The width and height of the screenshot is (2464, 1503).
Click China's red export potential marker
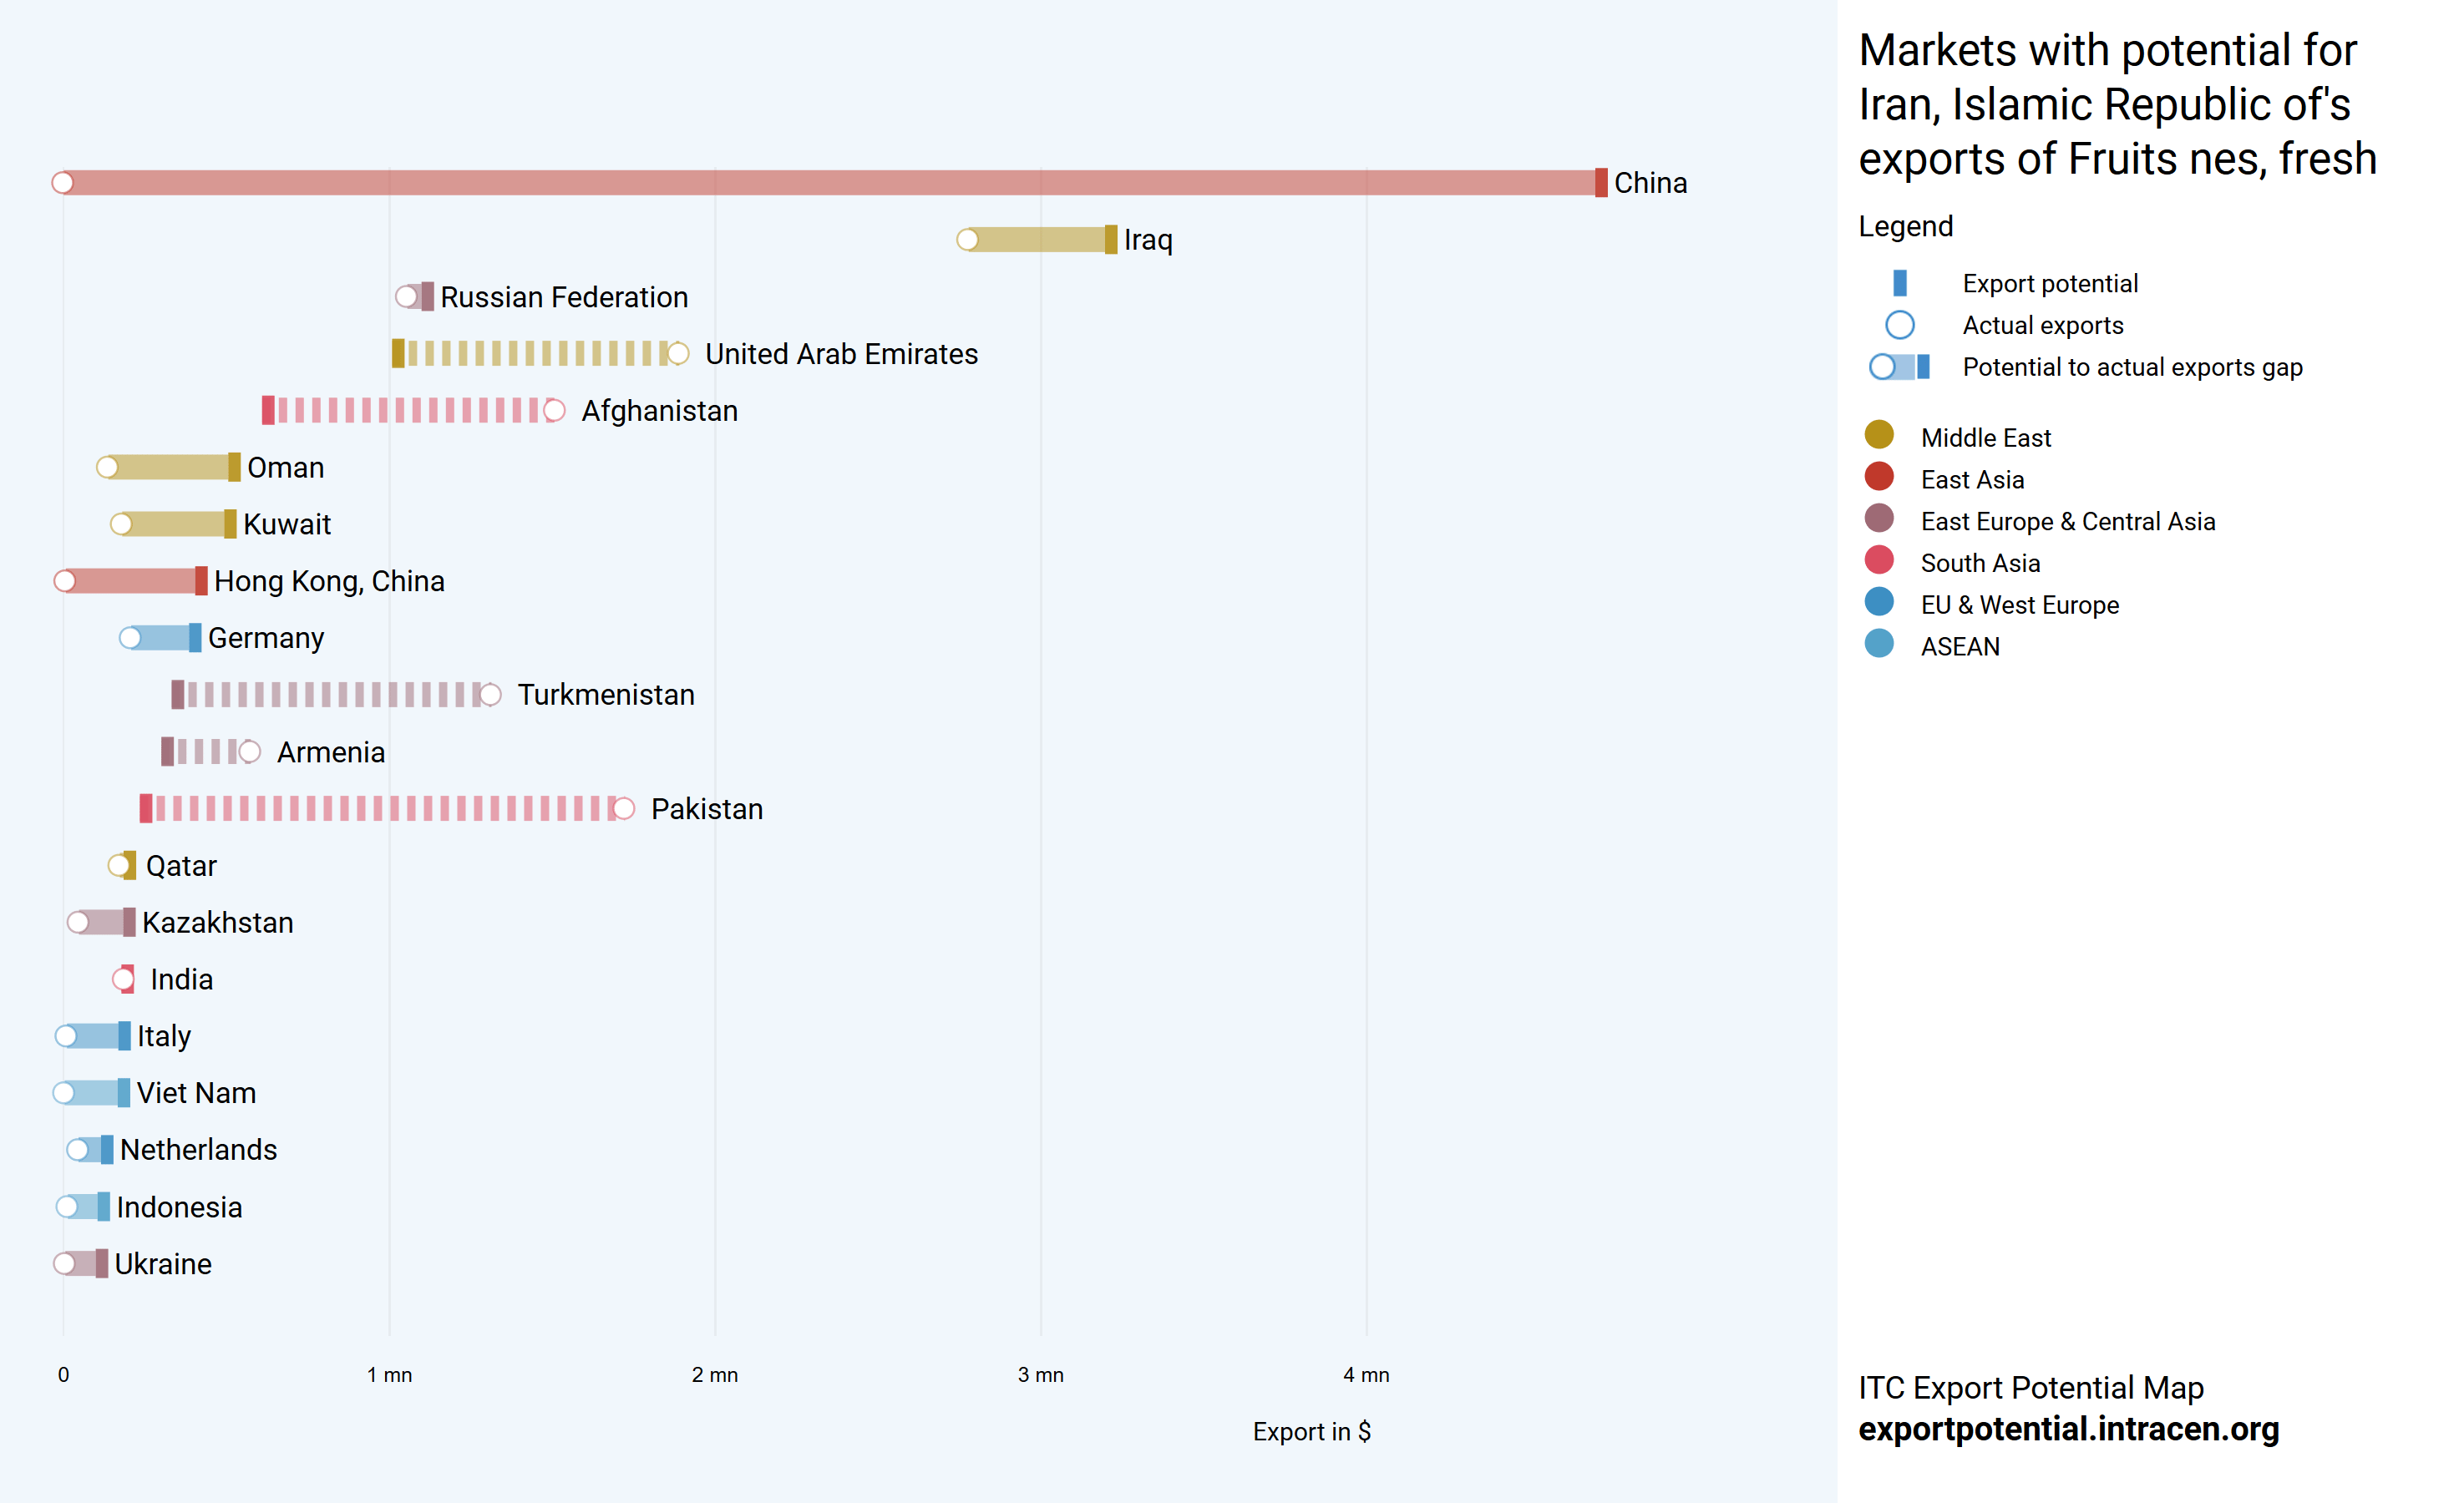(x=1600, y=183)
